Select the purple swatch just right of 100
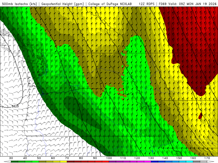This screenshot has width=218, height=163. [113, 162]
